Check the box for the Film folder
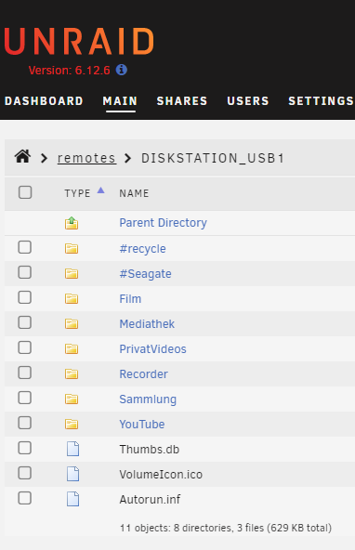Screen dimensions: 355x550 coord(25,297)
